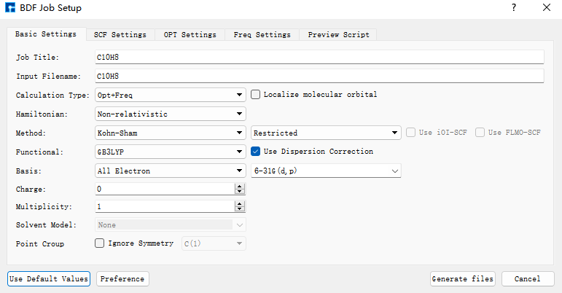The image size is (562, 293).
Task: Click the BDF app logo icon
Action: [10, 7]
